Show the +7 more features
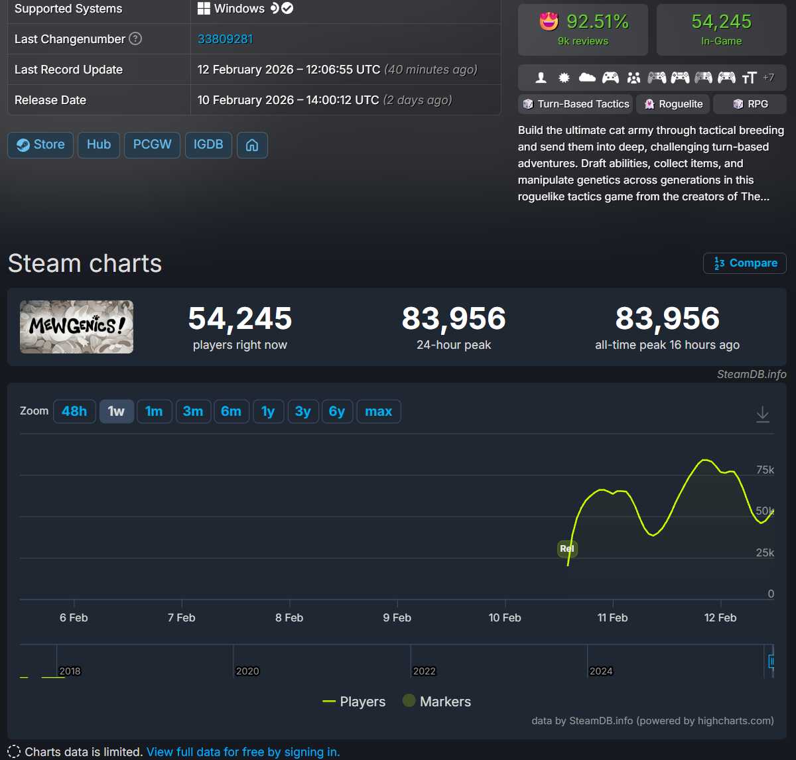 [x=768, y=78]
